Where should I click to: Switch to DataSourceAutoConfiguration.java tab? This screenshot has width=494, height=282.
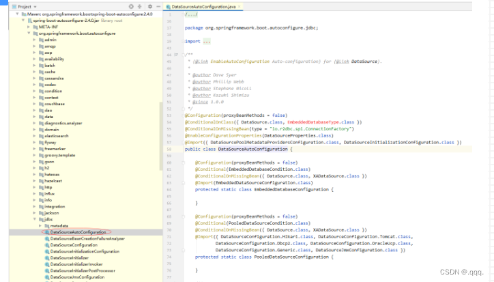tap(203, 6)
